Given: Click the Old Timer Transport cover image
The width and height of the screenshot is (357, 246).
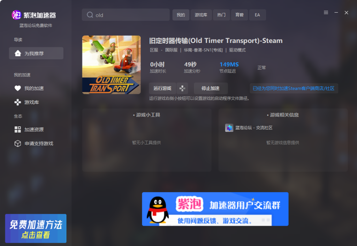Looking at the screenshot, I should tap(111, 65).
